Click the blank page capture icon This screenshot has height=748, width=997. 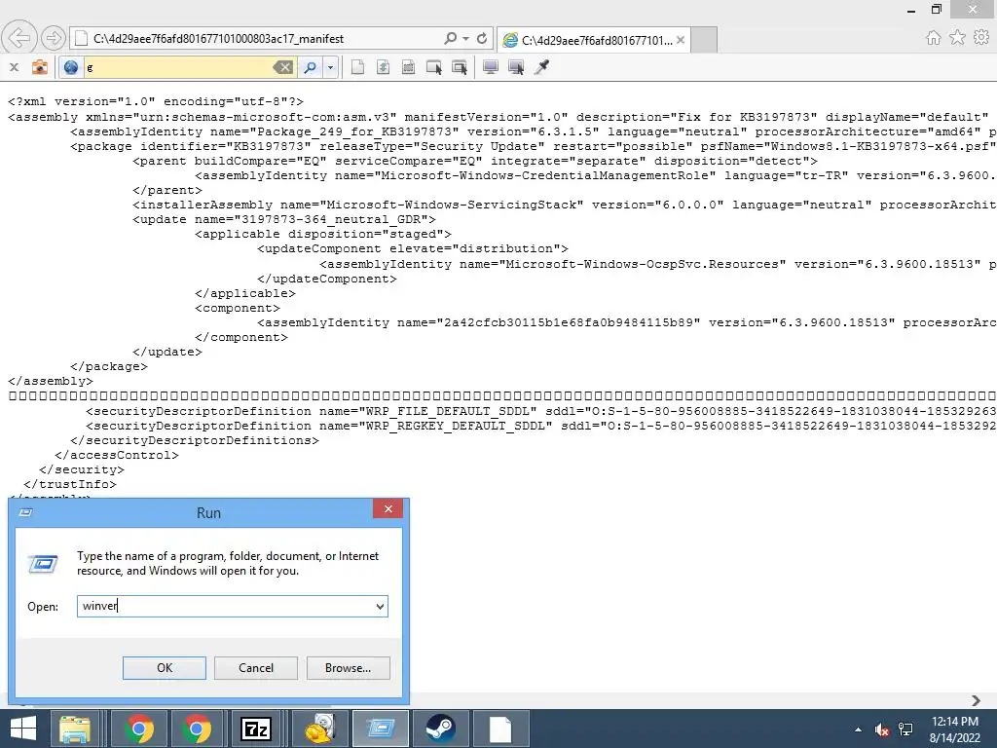point(358,67)
